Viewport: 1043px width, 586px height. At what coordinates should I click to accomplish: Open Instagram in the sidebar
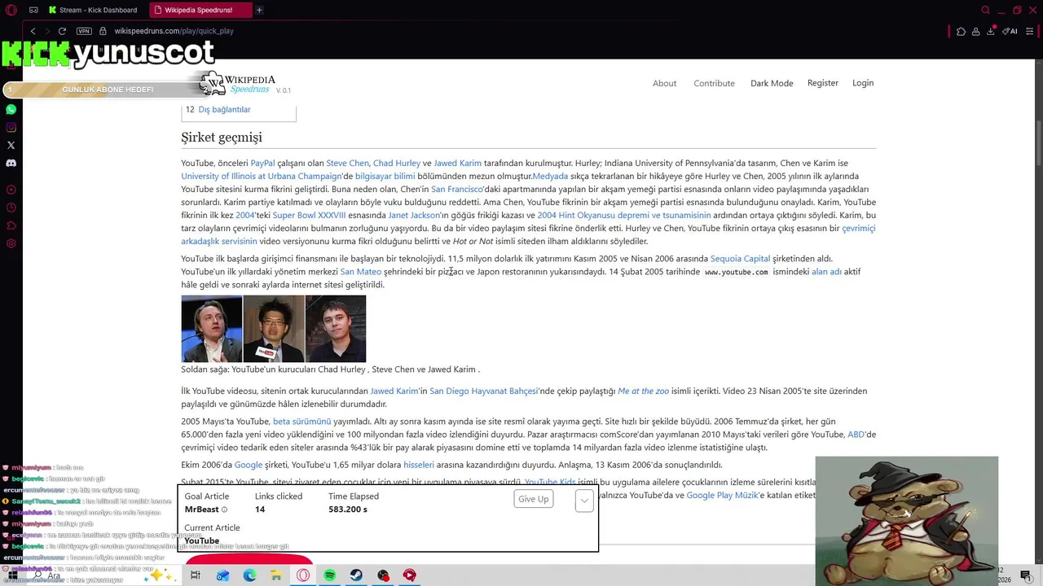click(11, 127)
